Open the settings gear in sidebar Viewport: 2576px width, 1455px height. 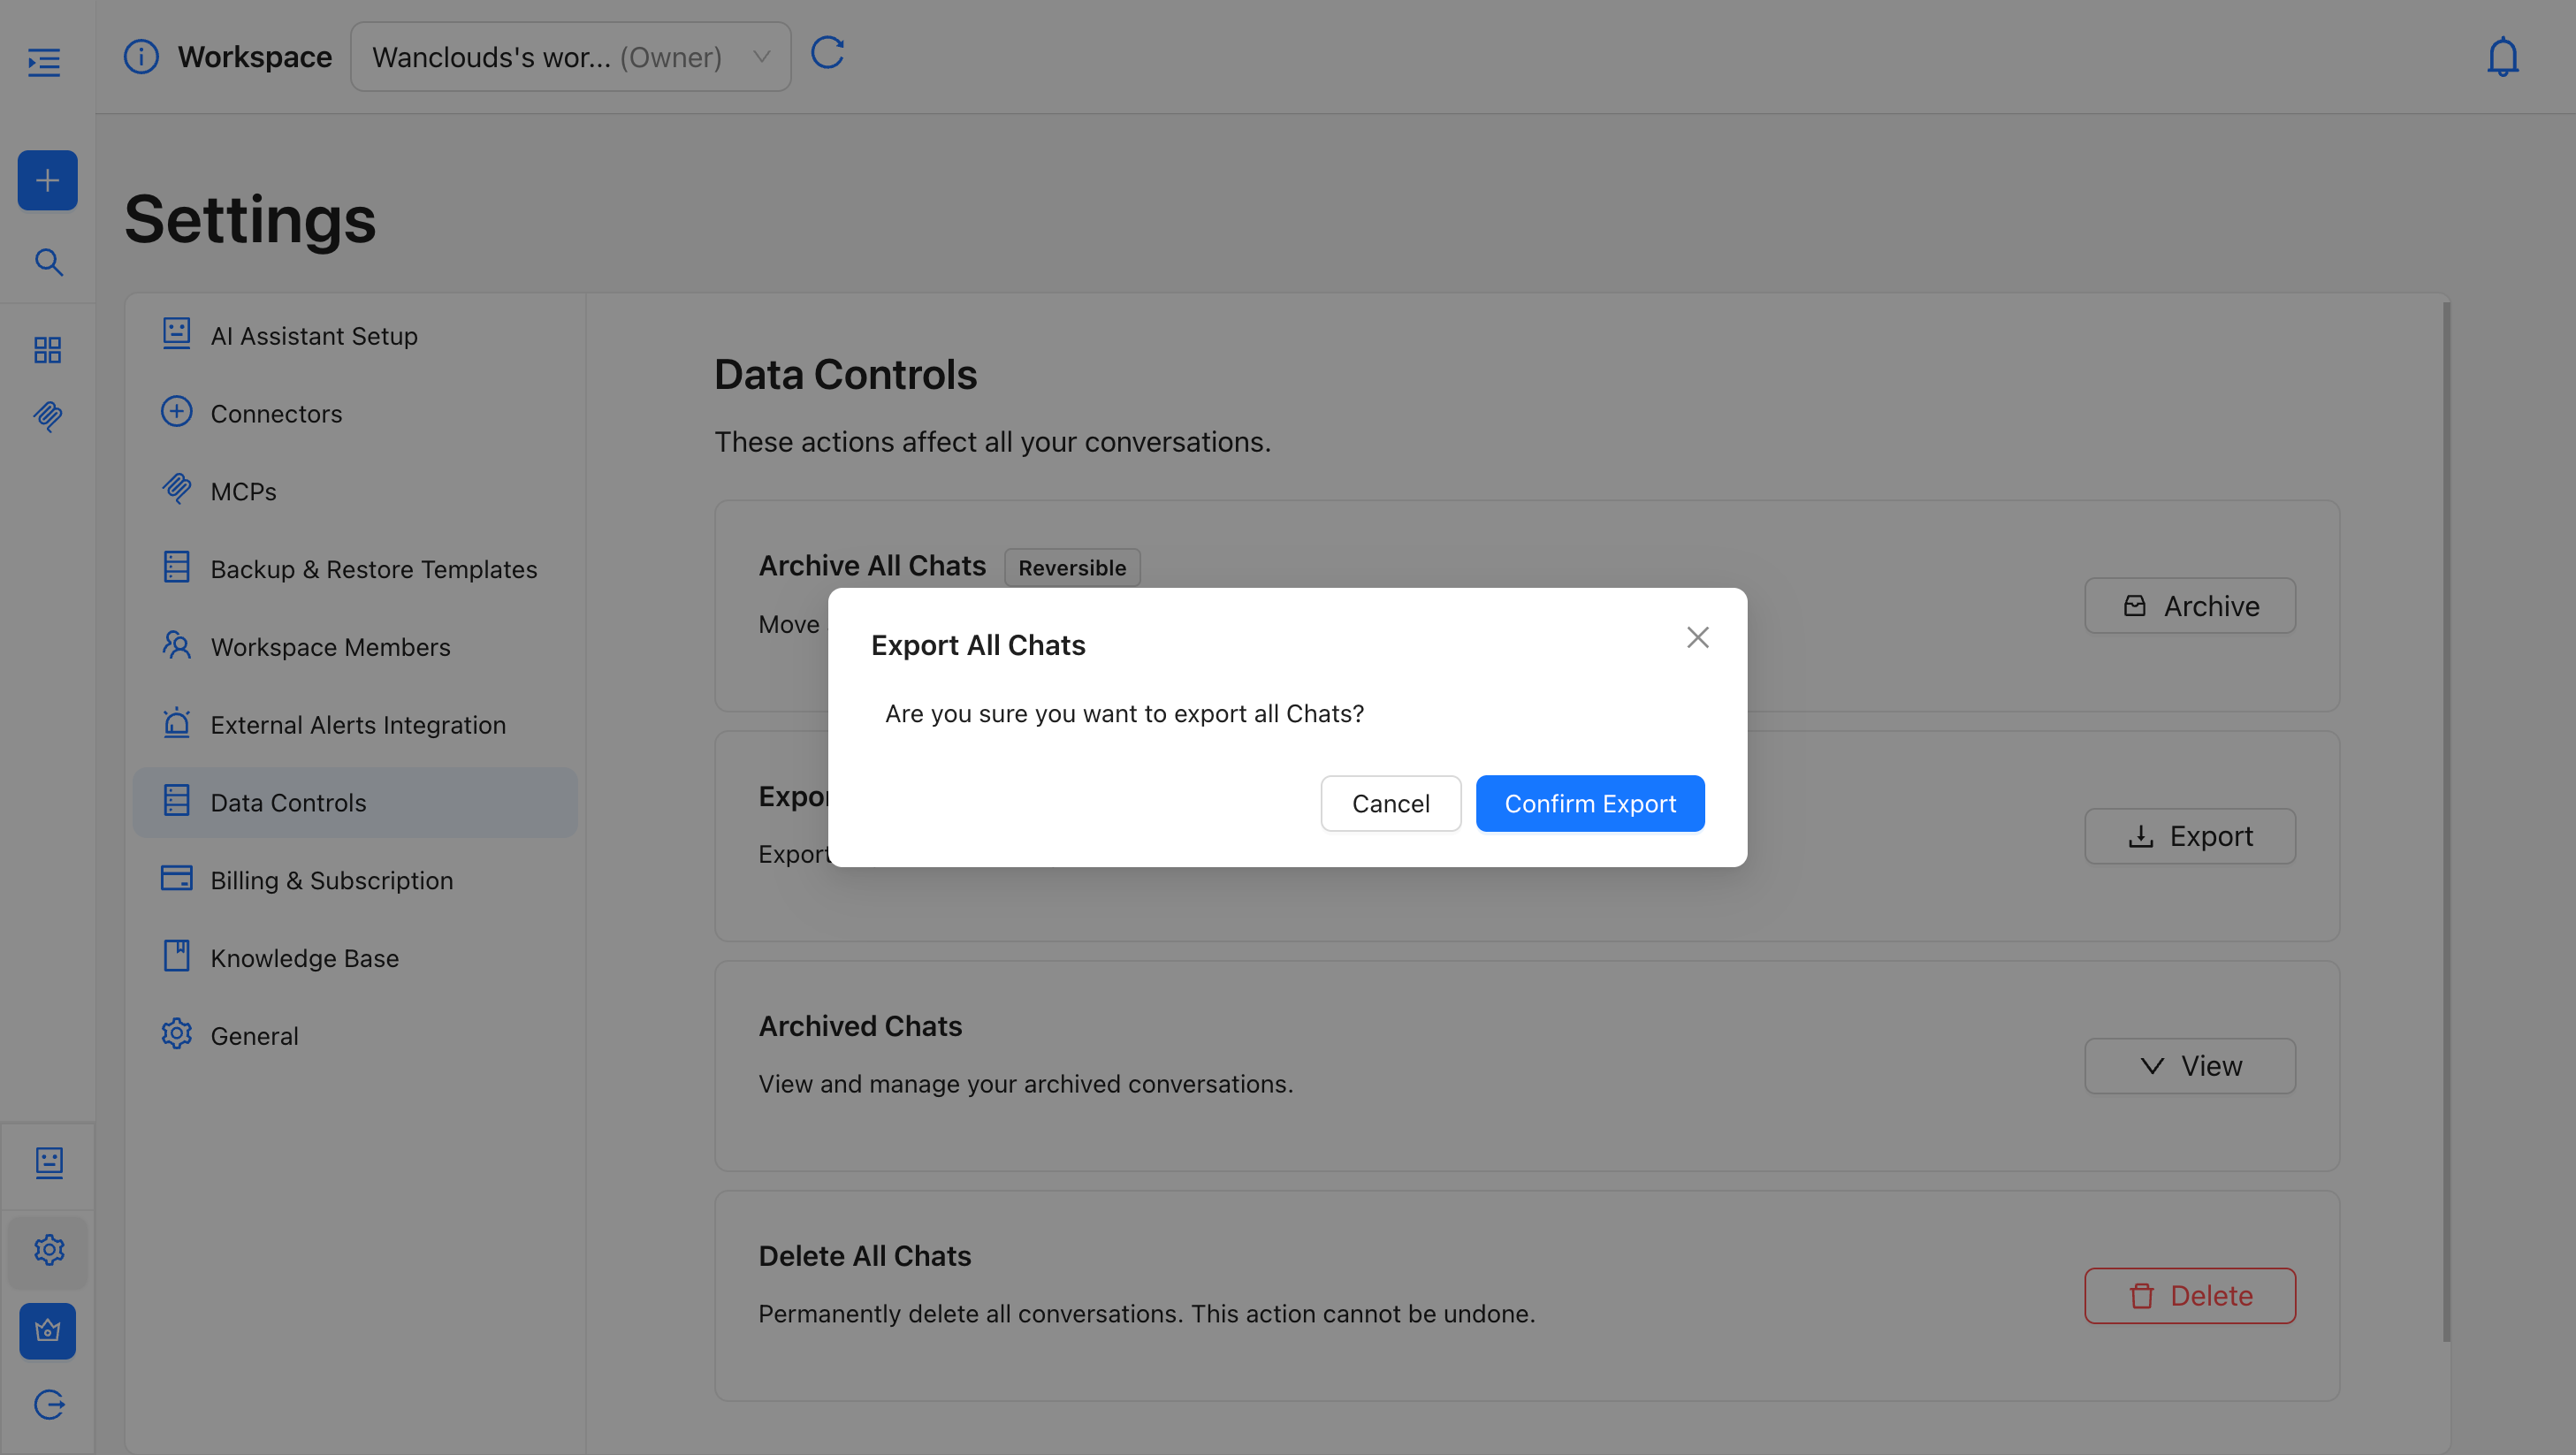[x=48, y=1249]
